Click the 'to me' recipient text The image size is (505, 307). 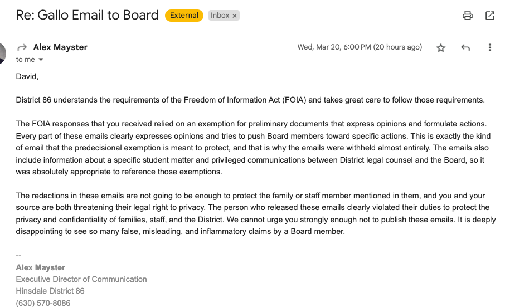click(25, 60)
